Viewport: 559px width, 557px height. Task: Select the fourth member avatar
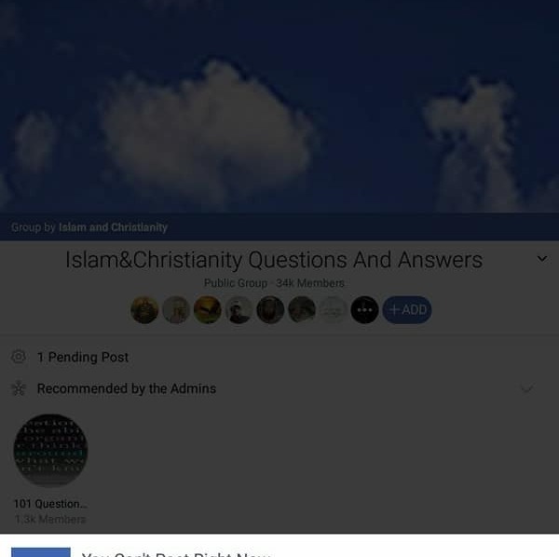pyautogui.click(x=239, y=309)
